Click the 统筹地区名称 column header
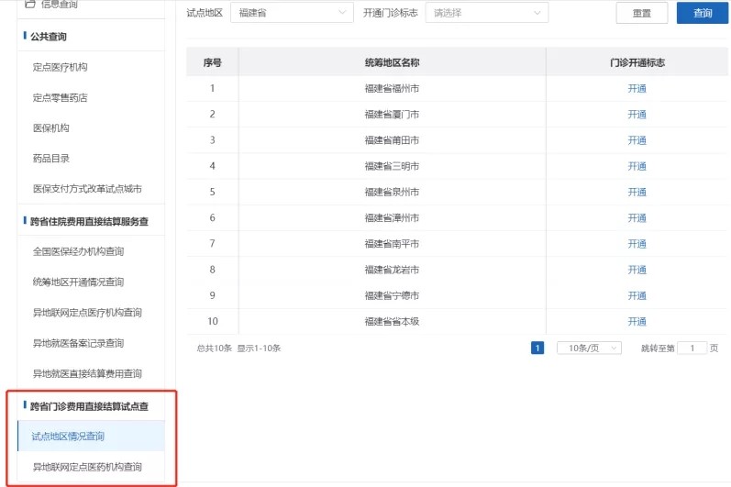Viewport: 731px width, 487px height. [x=392, y=62]
